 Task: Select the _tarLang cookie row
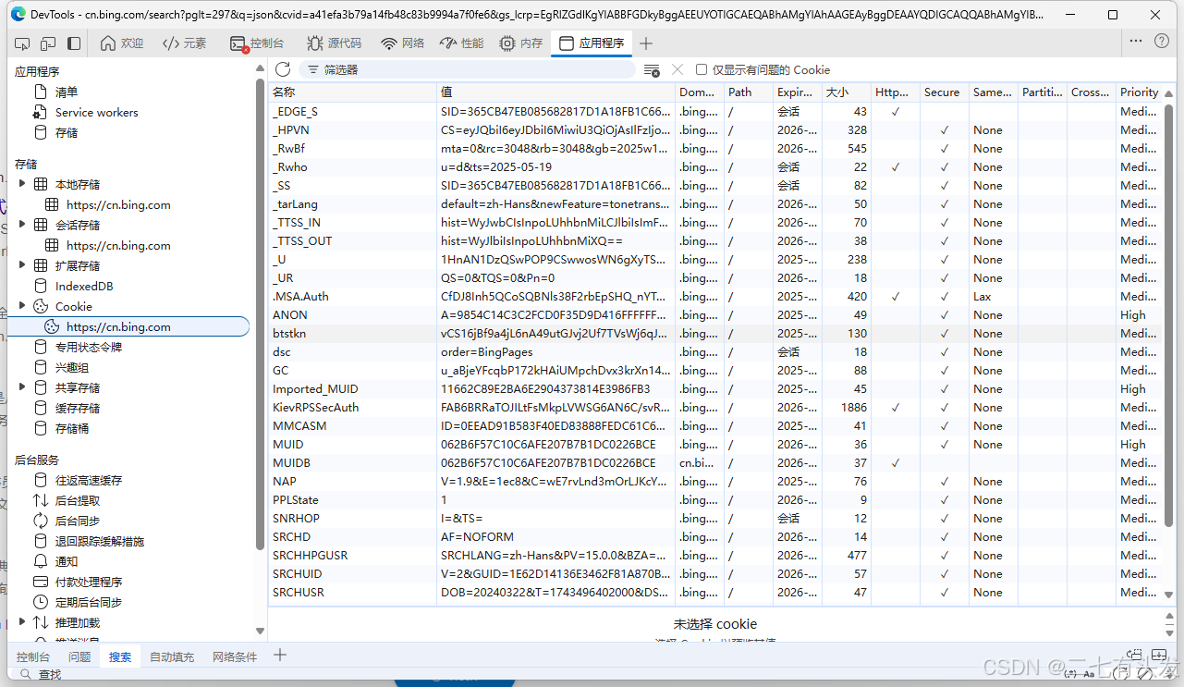pyautogui.click(x=715, y=203)
